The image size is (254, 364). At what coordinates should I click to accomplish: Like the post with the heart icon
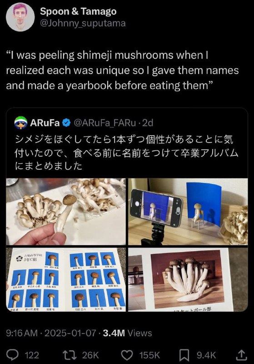[127, 355]
